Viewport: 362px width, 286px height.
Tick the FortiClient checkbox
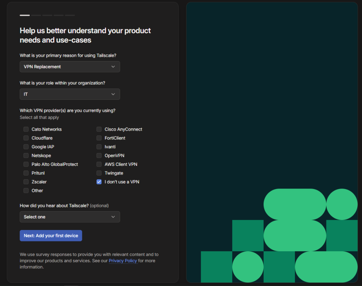point(99,138)
